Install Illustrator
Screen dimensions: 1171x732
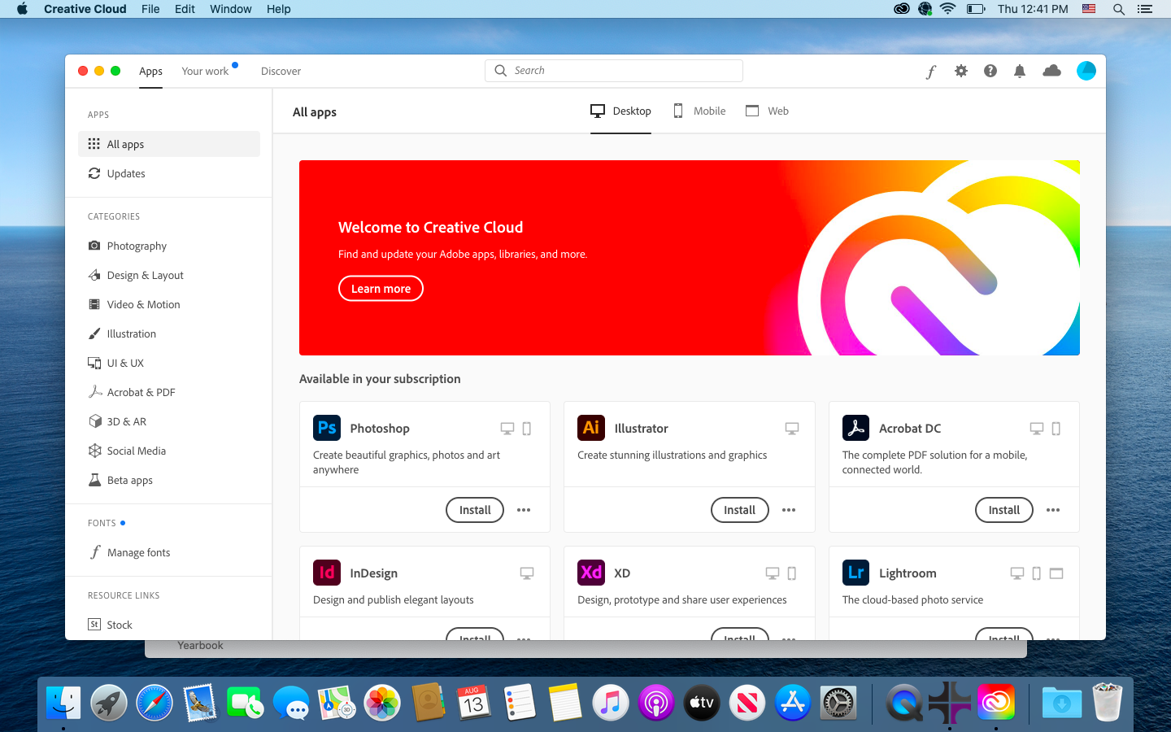click(x=740, y=510)
